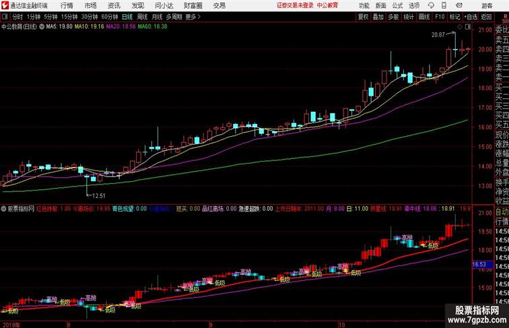Click MA20: 18.56 indicator value
The image size is (509, 328).
(x=121, y=27)
